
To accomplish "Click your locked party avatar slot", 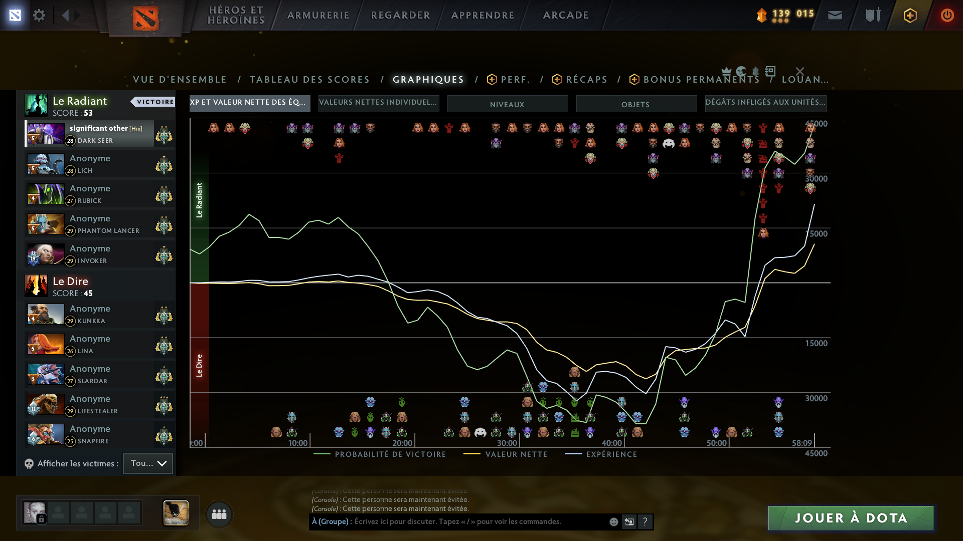I will [x=35, y=513].
